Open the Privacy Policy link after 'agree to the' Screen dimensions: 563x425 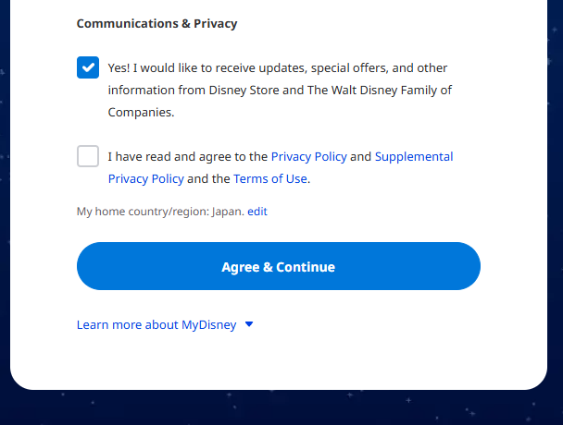click(x=308, y=156)
